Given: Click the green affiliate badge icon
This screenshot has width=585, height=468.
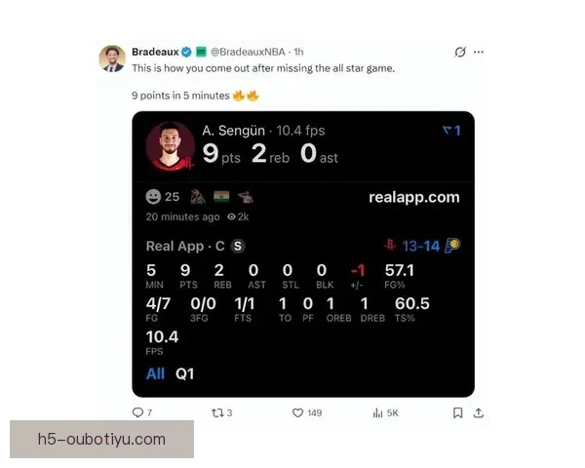Looking at the screenshot, I should (201, 52).
